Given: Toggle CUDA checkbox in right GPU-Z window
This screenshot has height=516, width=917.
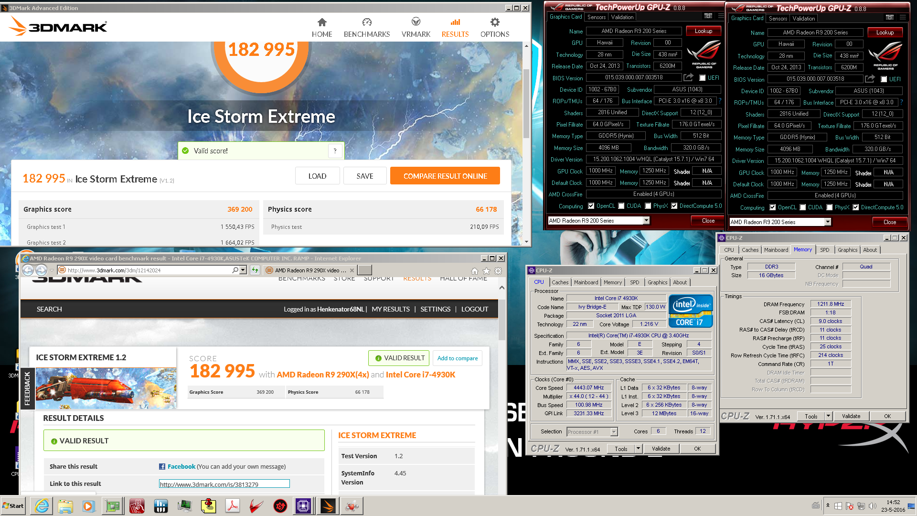Looking at the screenshot, I should 803,207.
